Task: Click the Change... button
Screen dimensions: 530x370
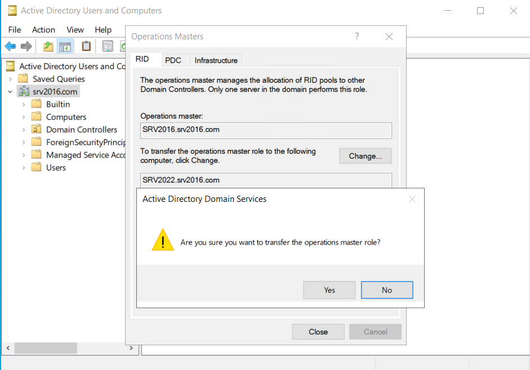Action: click(x=366, y=156)
